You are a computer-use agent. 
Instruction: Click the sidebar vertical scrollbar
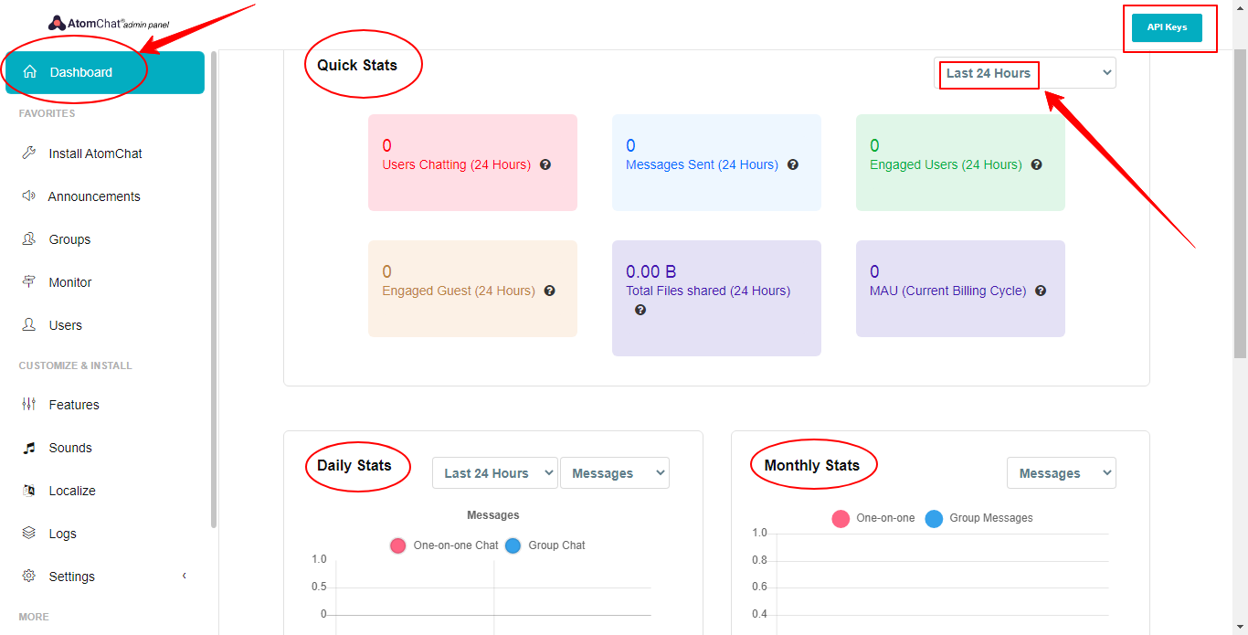tap(214, 289)
